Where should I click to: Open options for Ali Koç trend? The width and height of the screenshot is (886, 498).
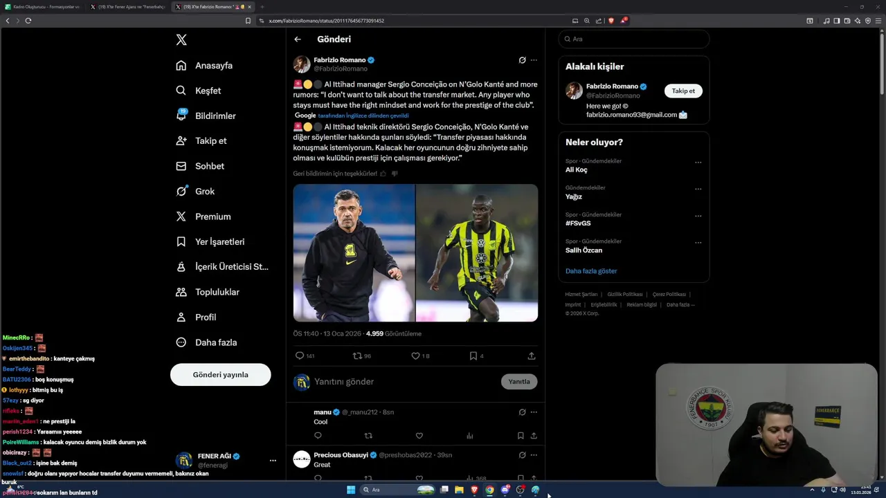(x=698, y=163)
